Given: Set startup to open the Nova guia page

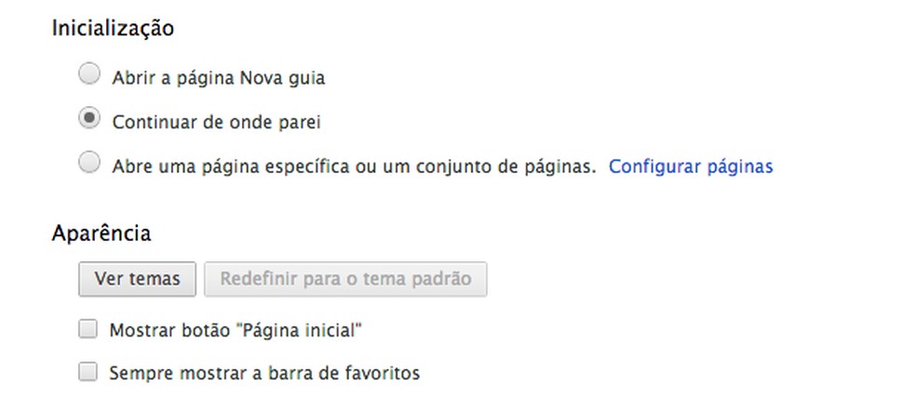Looking at the screenshot, I should 89,73.
